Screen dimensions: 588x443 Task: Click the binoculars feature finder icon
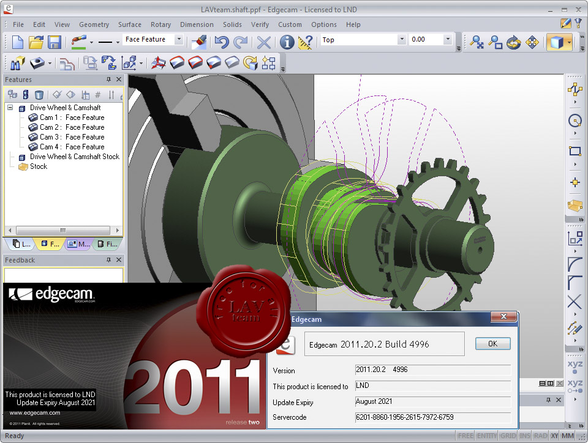17,63
